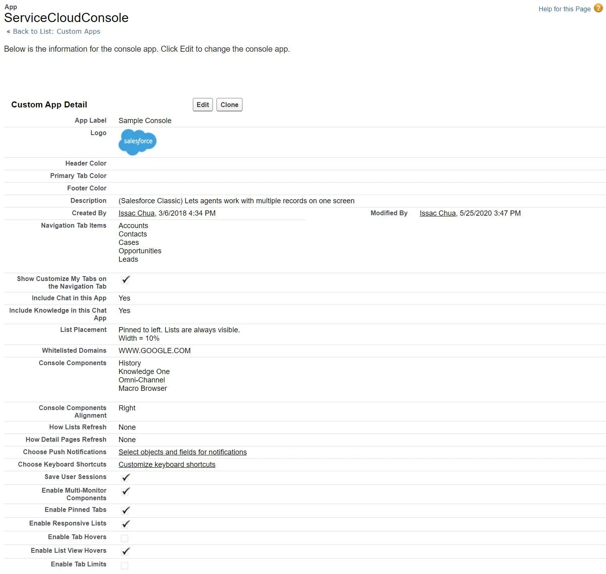Click the Knowledge One console component
This screenshot has width=606, height=574.
pos(144,372)
